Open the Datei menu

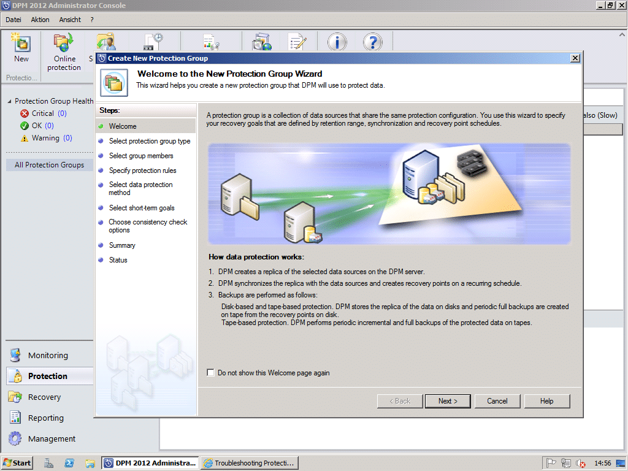pyautogui.click(x=13, y=20)
